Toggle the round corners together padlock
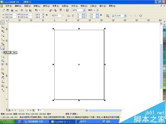166x124 pixels. click(x=101, y=15)
